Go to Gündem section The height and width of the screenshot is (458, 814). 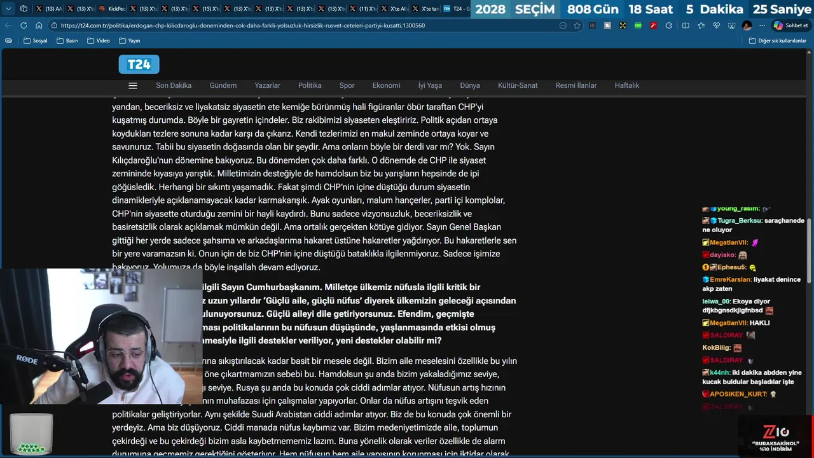(x=223, y=85)
